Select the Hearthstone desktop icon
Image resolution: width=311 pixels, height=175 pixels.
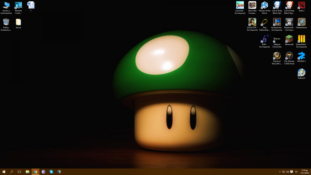point(301,23)
